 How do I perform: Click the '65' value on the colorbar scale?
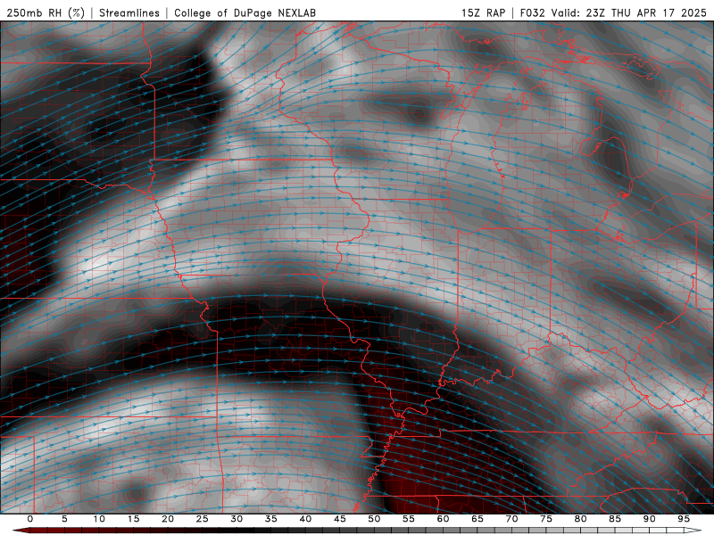tap(477, 519)
